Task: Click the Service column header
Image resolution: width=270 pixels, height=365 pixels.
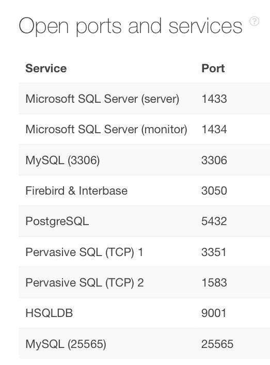Action: pos(46,69)
